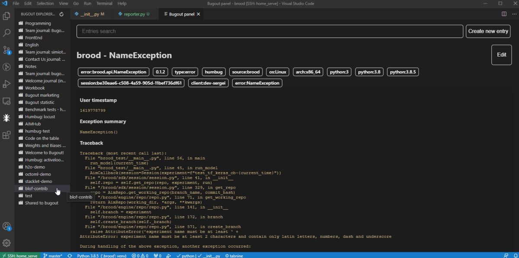This screenshot has height=258, width=519.
Task: Refresh the Bugout Explorer list
Action: [x=61, y=14]
